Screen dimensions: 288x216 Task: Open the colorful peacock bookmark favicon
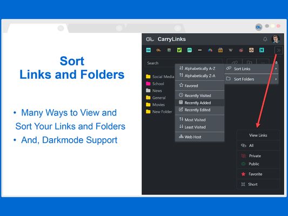point(210,50)
